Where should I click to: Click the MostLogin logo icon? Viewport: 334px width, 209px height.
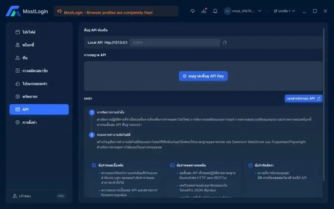point(13,11)
